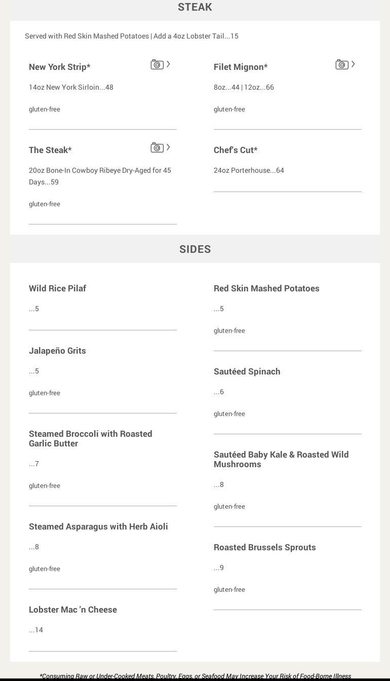Expand the New York Strip photo chevron
Image resolution: width=390 pixels, height=681 pixels.
point(168,64)
